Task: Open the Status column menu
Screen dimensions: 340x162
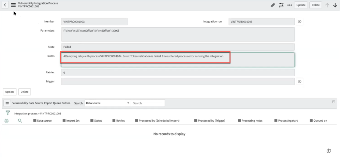Action: 92,121
